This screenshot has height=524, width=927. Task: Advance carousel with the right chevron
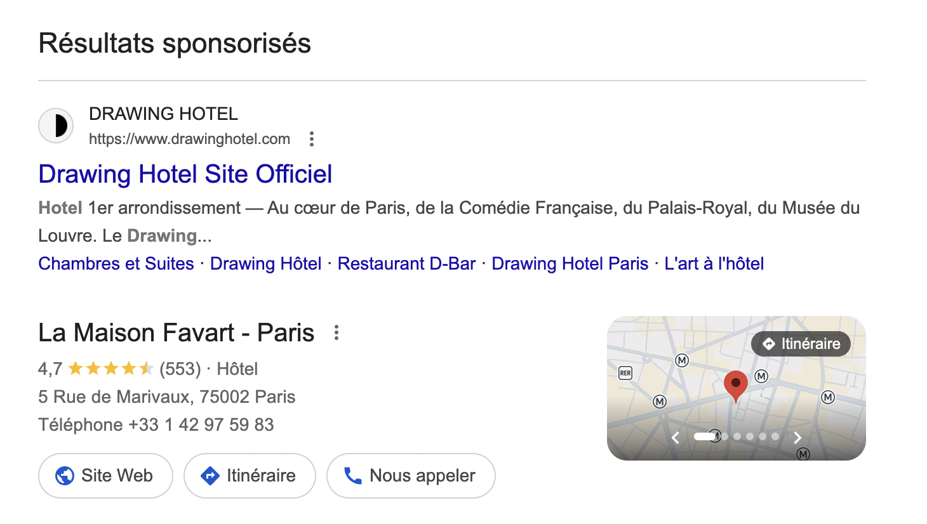pyautogui.click(x=797, y=437)
